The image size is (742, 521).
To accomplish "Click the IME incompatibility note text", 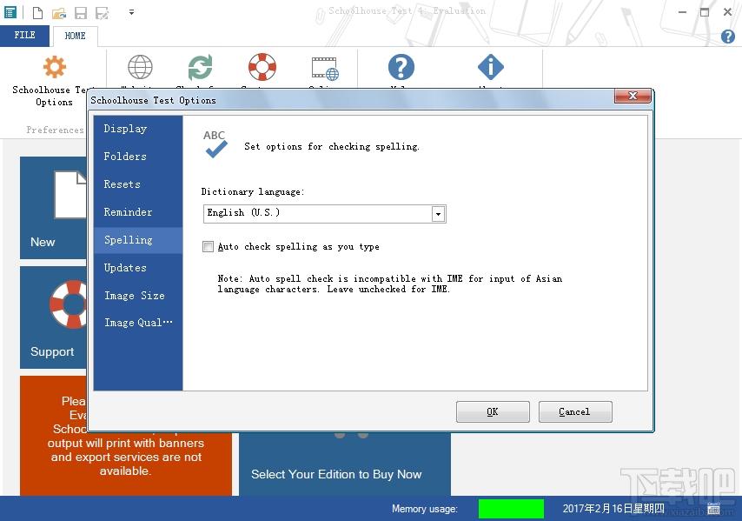I will point(389,284).
